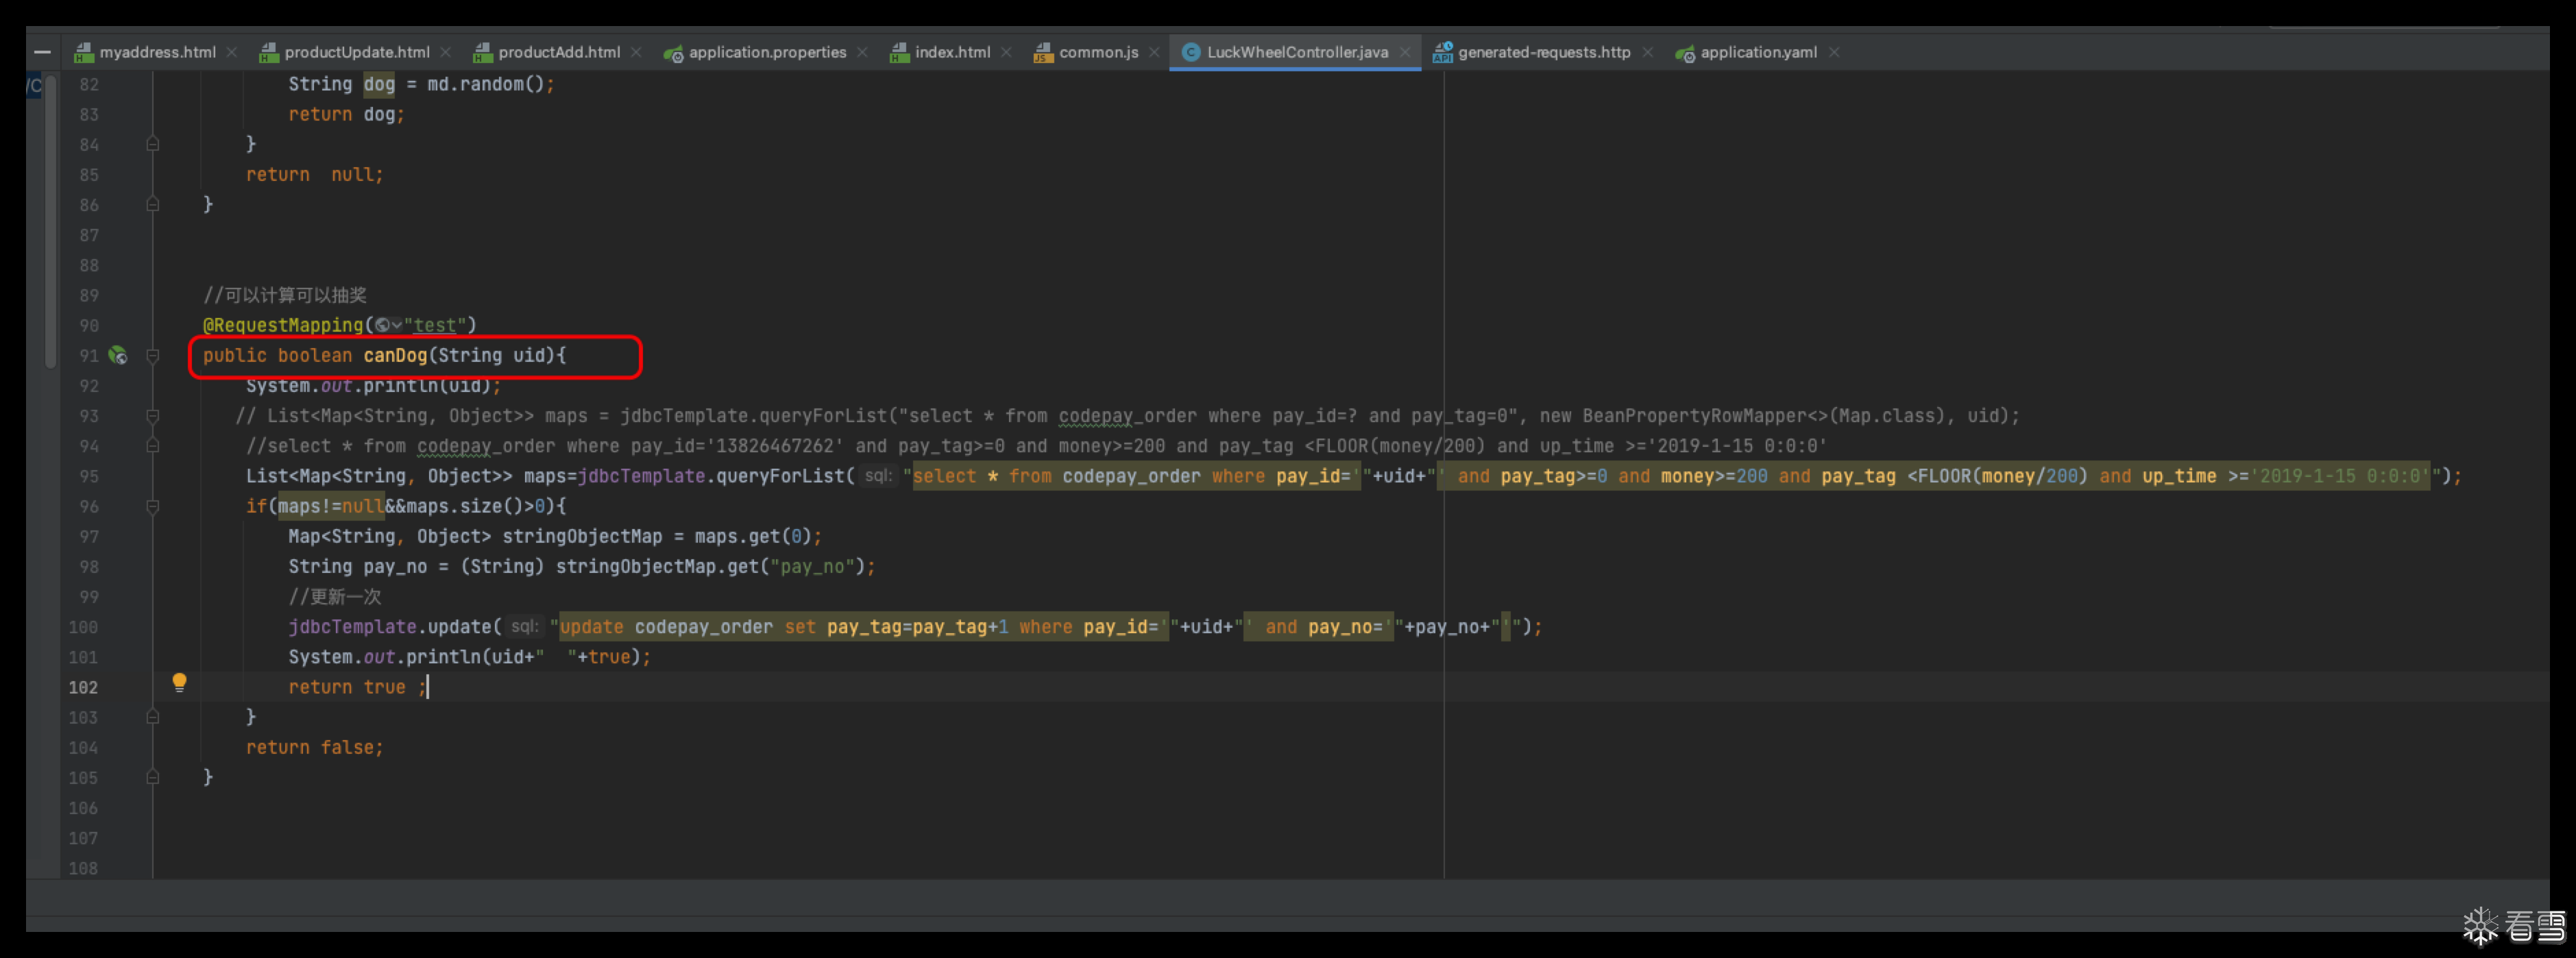Close the myaddress.html tab
Viewport: 2576px width, 958px height.
[x=232, y=52]
